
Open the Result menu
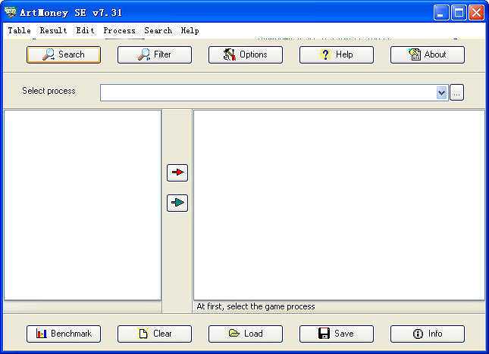[x=53, y=30]
